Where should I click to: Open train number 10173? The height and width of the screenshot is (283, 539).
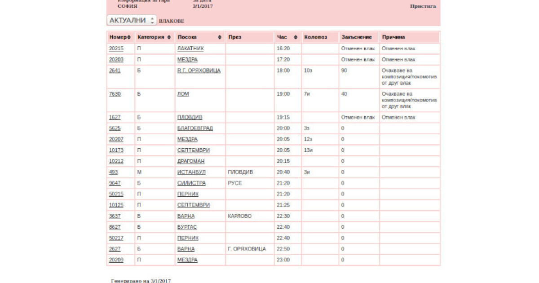point(116,150)
